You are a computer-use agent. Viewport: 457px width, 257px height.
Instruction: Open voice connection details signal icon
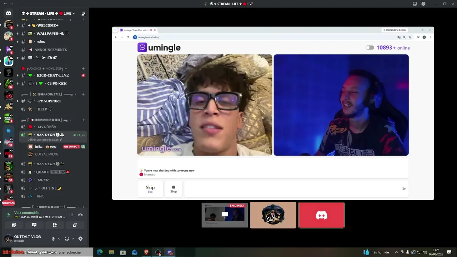(x=9, y=215)
